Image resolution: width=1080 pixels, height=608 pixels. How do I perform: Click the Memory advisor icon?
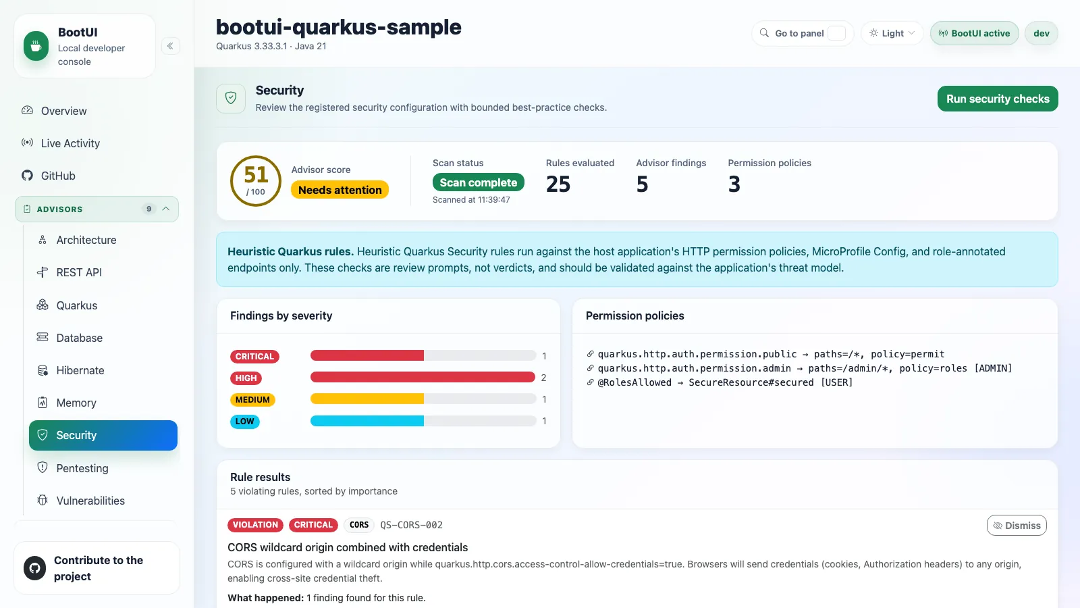pos(43,403)
